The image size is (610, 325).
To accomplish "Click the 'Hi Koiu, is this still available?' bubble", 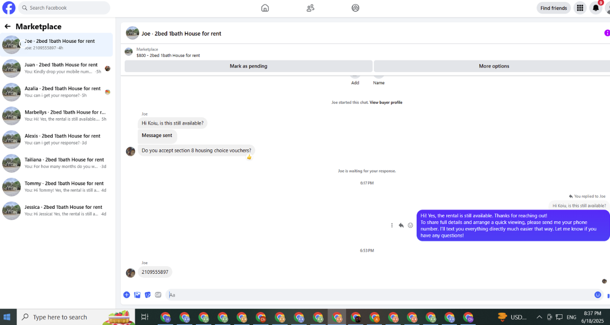I will click(172, 123).
